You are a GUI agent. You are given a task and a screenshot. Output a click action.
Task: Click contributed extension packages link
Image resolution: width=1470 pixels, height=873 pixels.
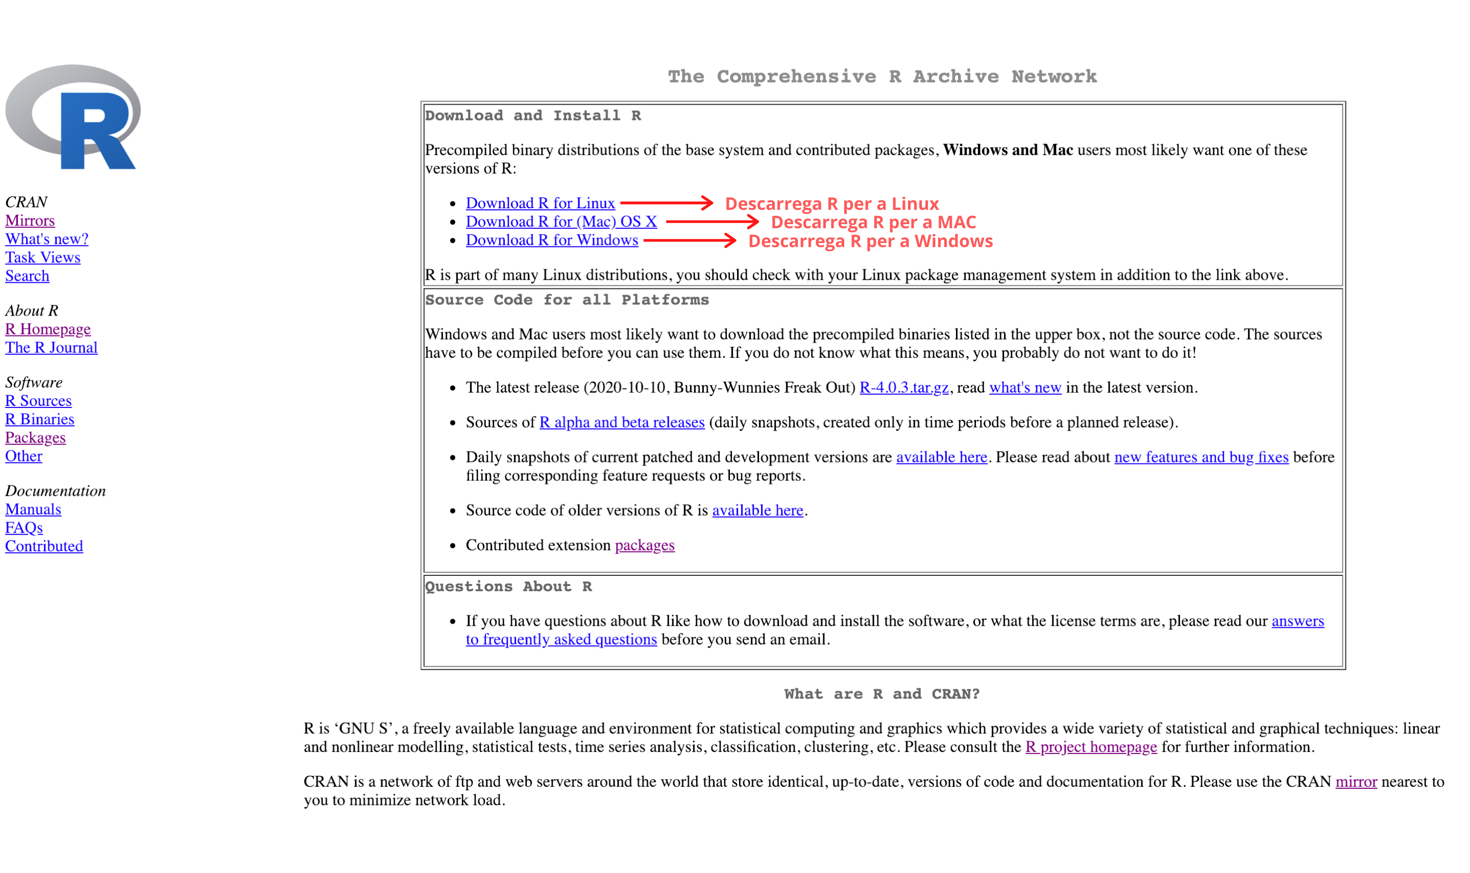click(644, 545)
